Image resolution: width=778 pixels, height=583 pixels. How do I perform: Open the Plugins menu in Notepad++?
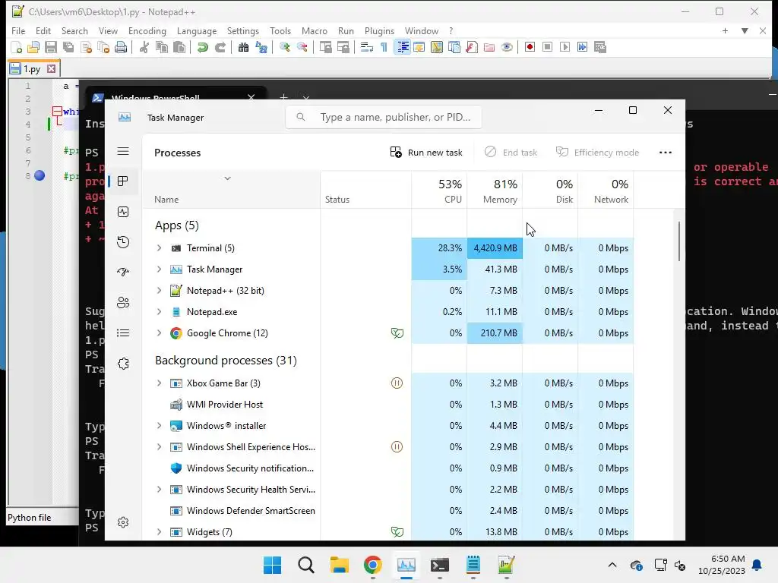pyautogui.click(x=379, y=30)
